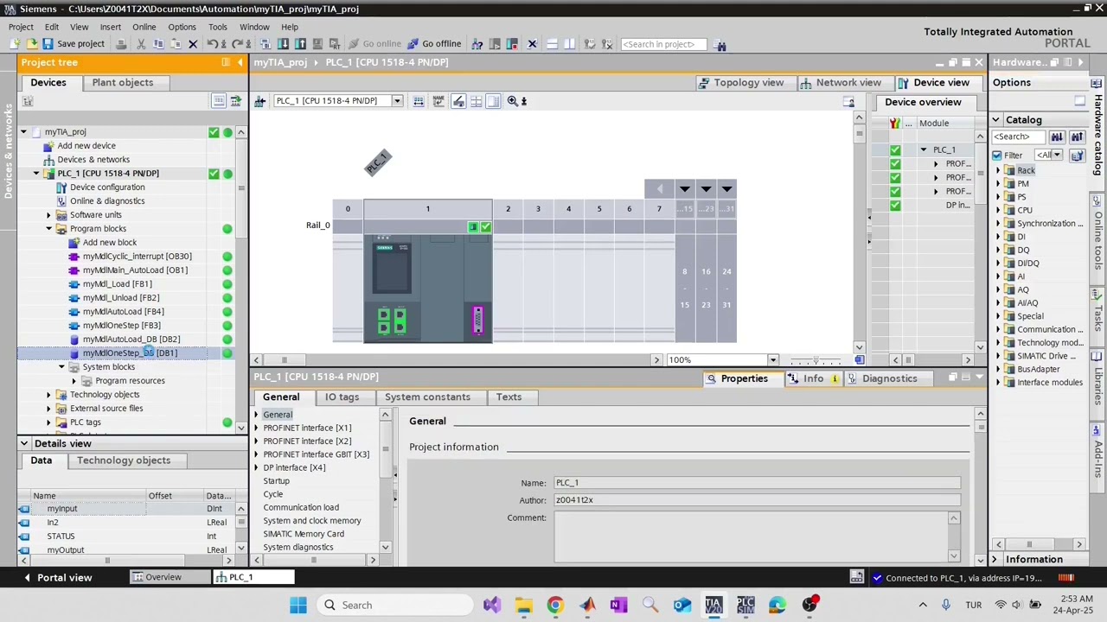Viewport: 1107px width, 622px height.
Task: Select myMdlCyclic_interrupt [OB30] block
Action: 137,257
